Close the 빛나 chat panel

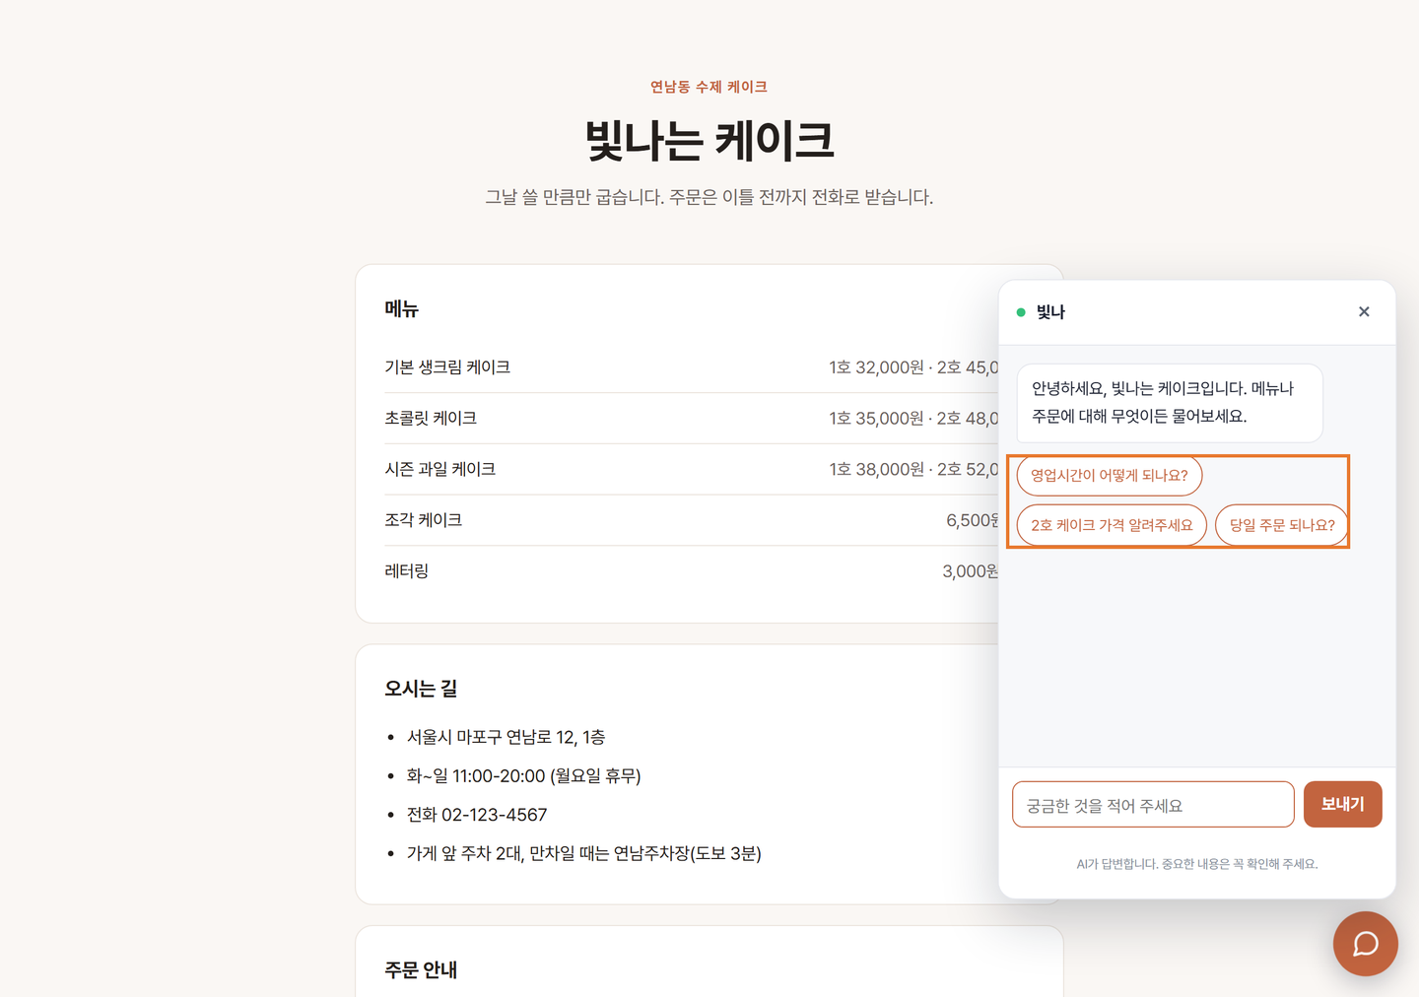[x=1364, y=311]
